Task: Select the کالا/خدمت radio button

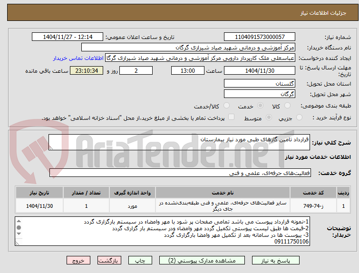Action: click(x=226, y=106)
